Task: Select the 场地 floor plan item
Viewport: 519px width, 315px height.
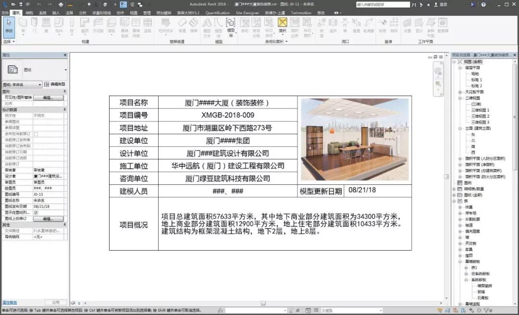Action: pos(475,74)
